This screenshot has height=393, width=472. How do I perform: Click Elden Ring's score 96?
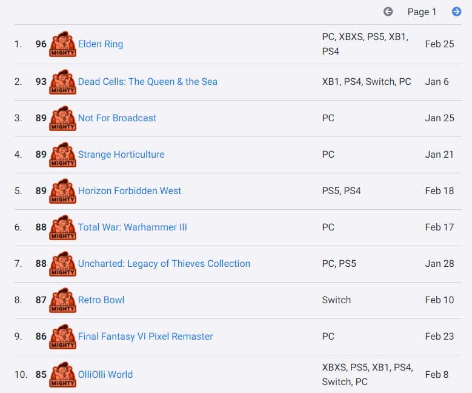click(x=41, y=44)
